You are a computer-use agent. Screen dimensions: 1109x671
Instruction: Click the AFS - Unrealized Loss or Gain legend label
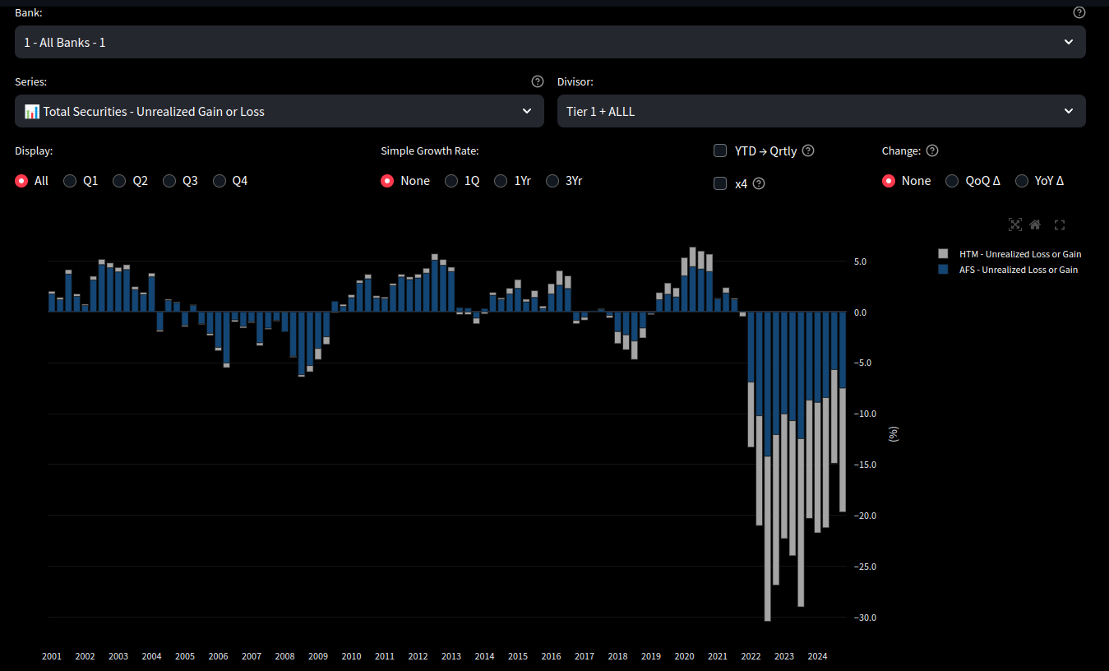coord(1019,270)
